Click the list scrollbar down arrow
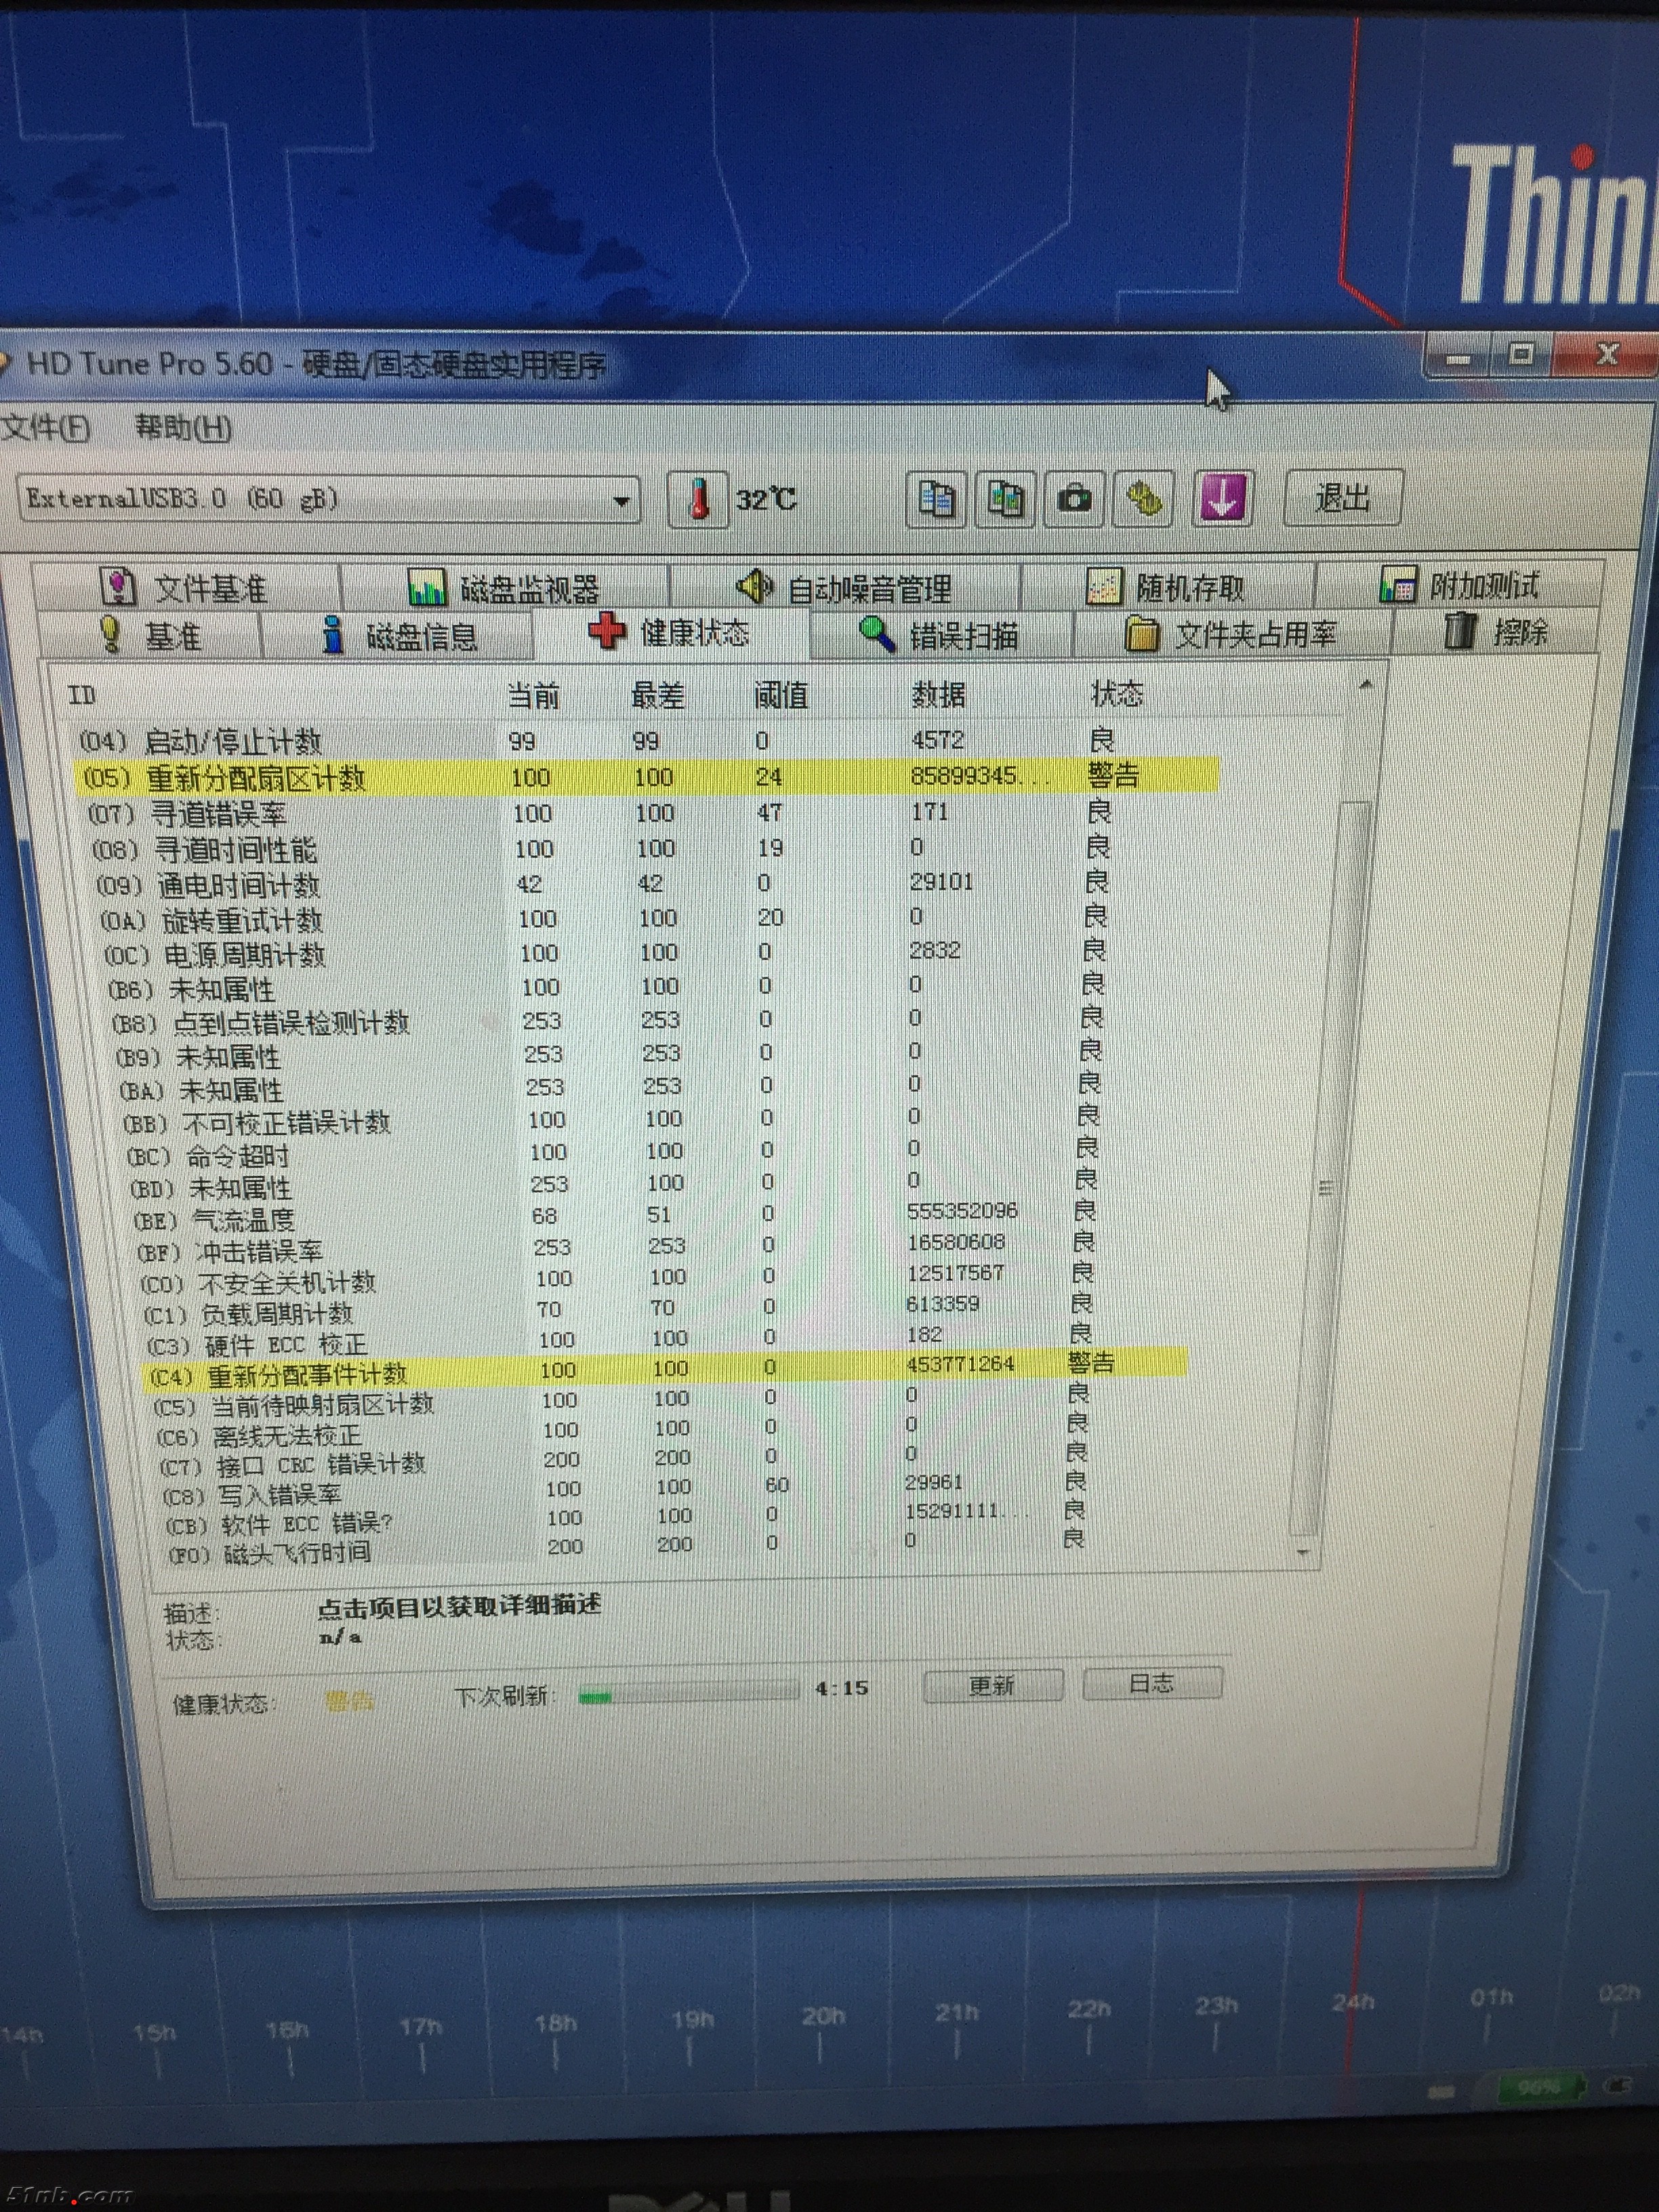This screenshot has width=1659, height=2212. point(1302,1552)
